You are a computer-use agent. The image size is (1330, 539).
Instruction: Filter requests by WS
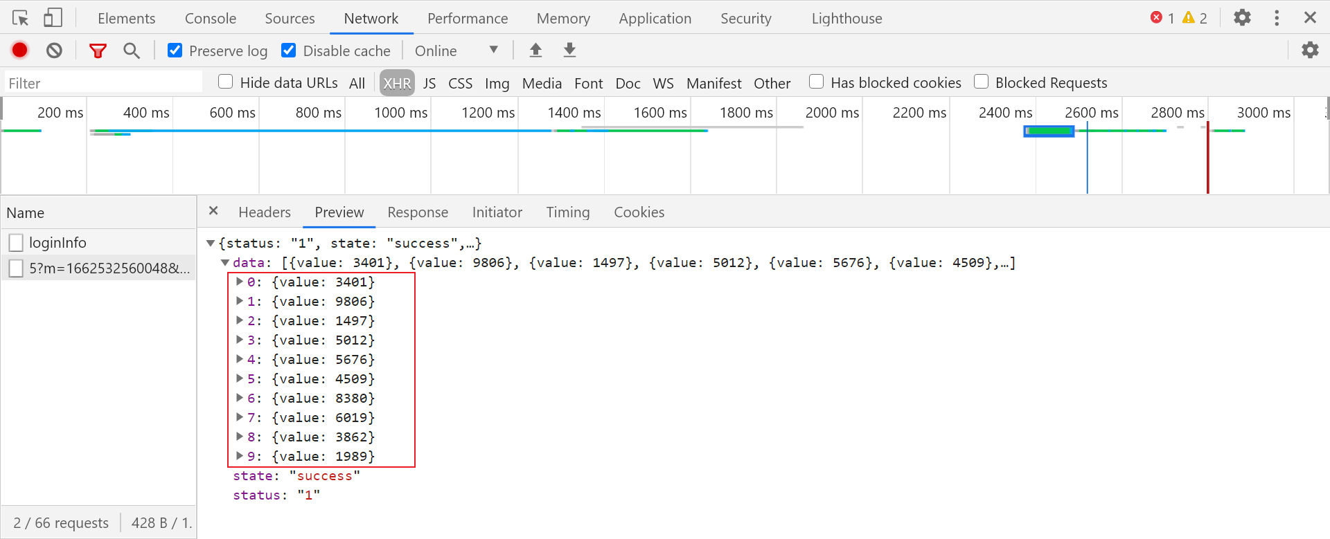tap(663, 83)
